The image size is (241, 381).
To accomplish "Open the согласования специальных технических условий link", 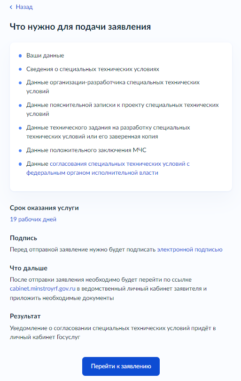I will coord(108,168).
